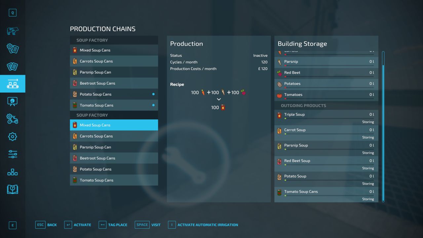Click the Red Beet Soup can icon
Screen dimensions: 423x238
280,162
